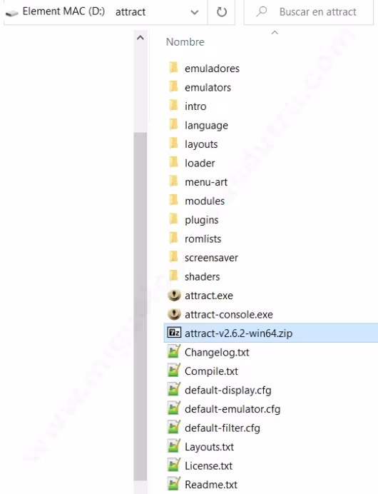Select the Compile.txt file name

(x=211, y=371)
